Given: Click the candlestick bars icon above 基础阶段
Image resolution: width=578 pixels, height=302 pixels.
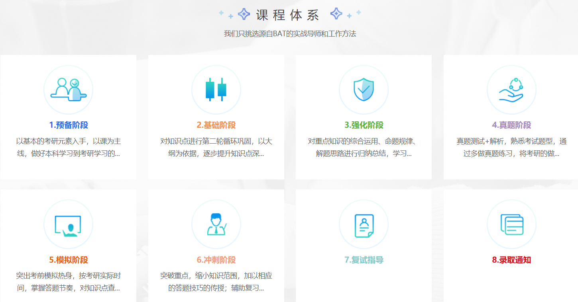Looking at the screenshot, I should tap(216, 90).
